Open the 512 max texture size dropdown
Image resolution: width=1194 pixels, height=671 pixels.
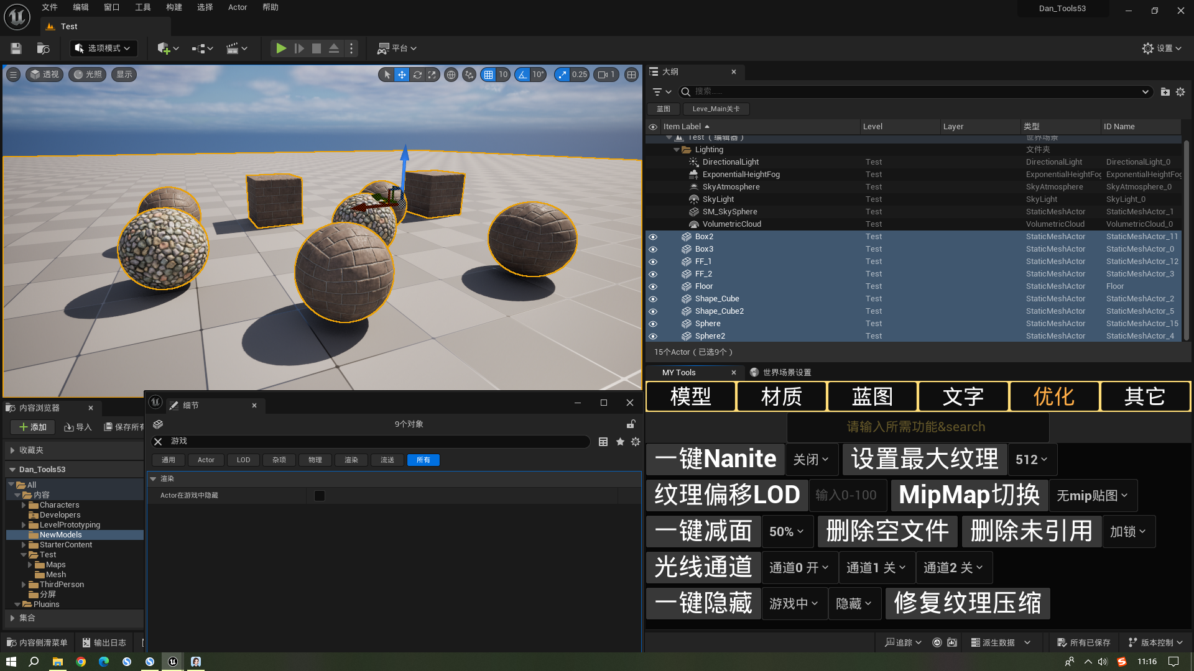[x=1032, y=460]
